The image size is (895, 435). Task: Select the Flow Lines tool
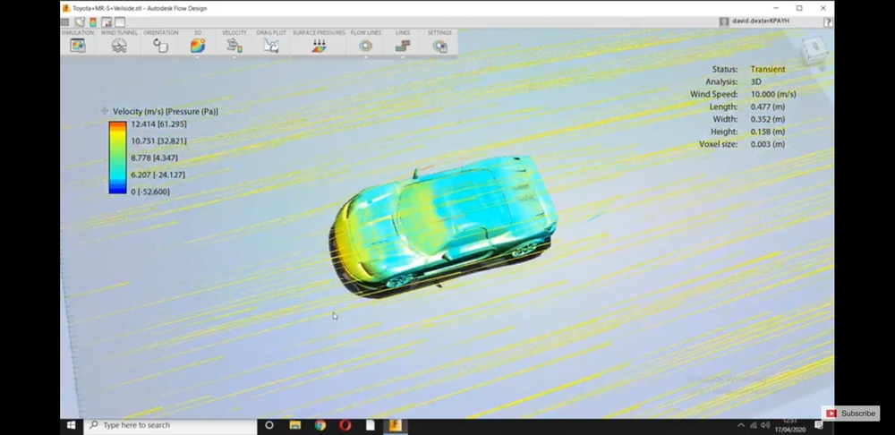(x=365, y=47)
